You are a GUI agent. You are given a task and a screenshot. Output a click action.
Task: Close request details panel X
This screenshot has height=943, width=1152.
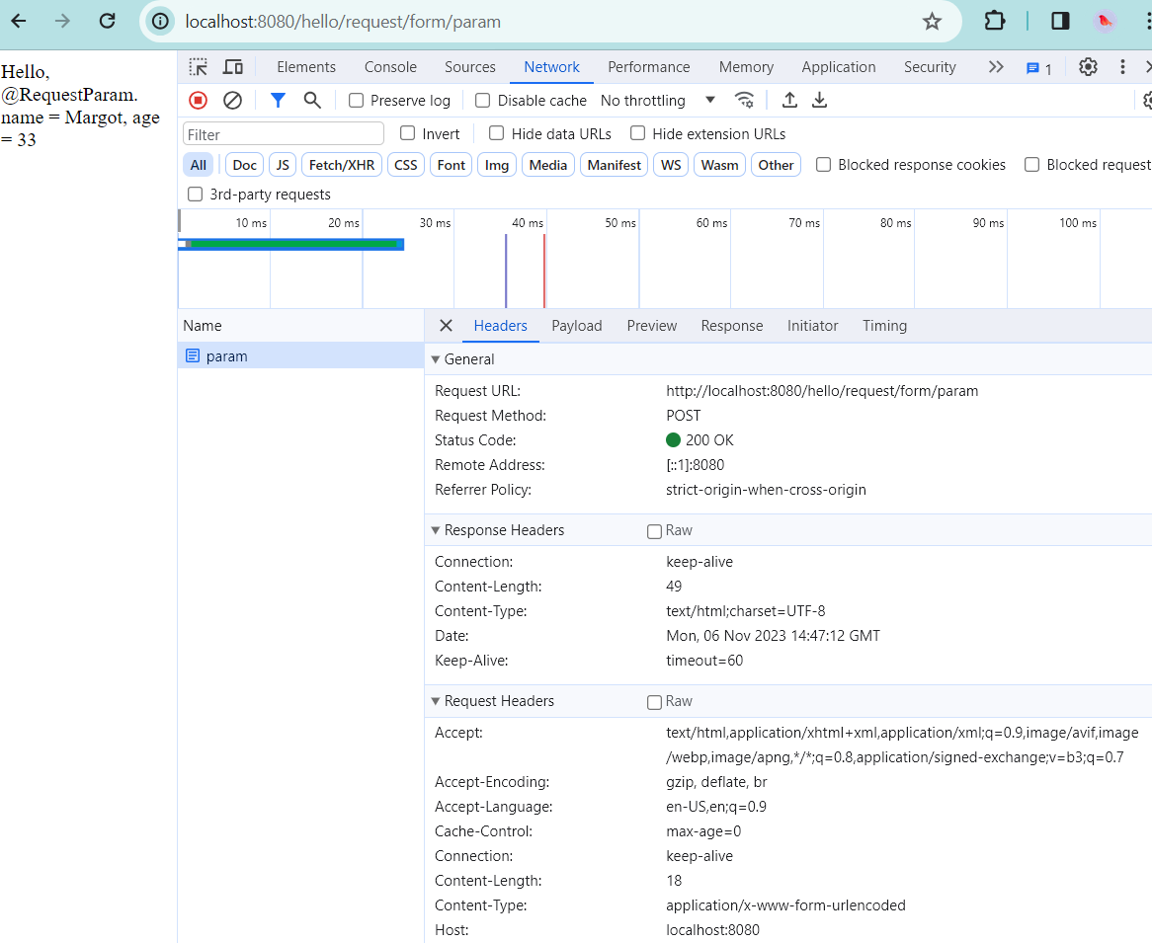click(x=446, y=325)
